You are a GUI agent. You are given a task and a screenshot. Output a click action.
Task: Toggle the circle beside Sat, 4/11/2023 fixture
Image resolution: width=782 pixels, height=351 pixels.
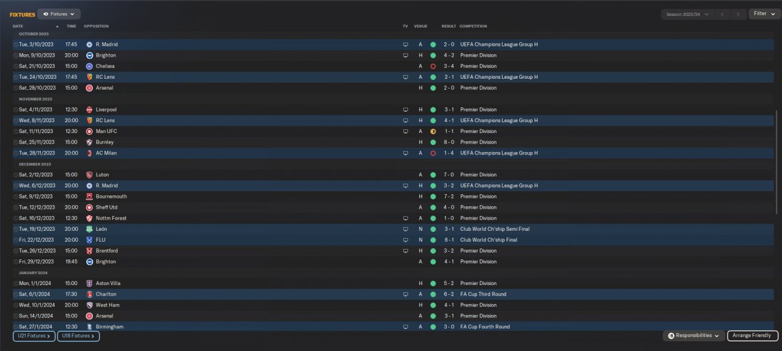click(16, 110)
